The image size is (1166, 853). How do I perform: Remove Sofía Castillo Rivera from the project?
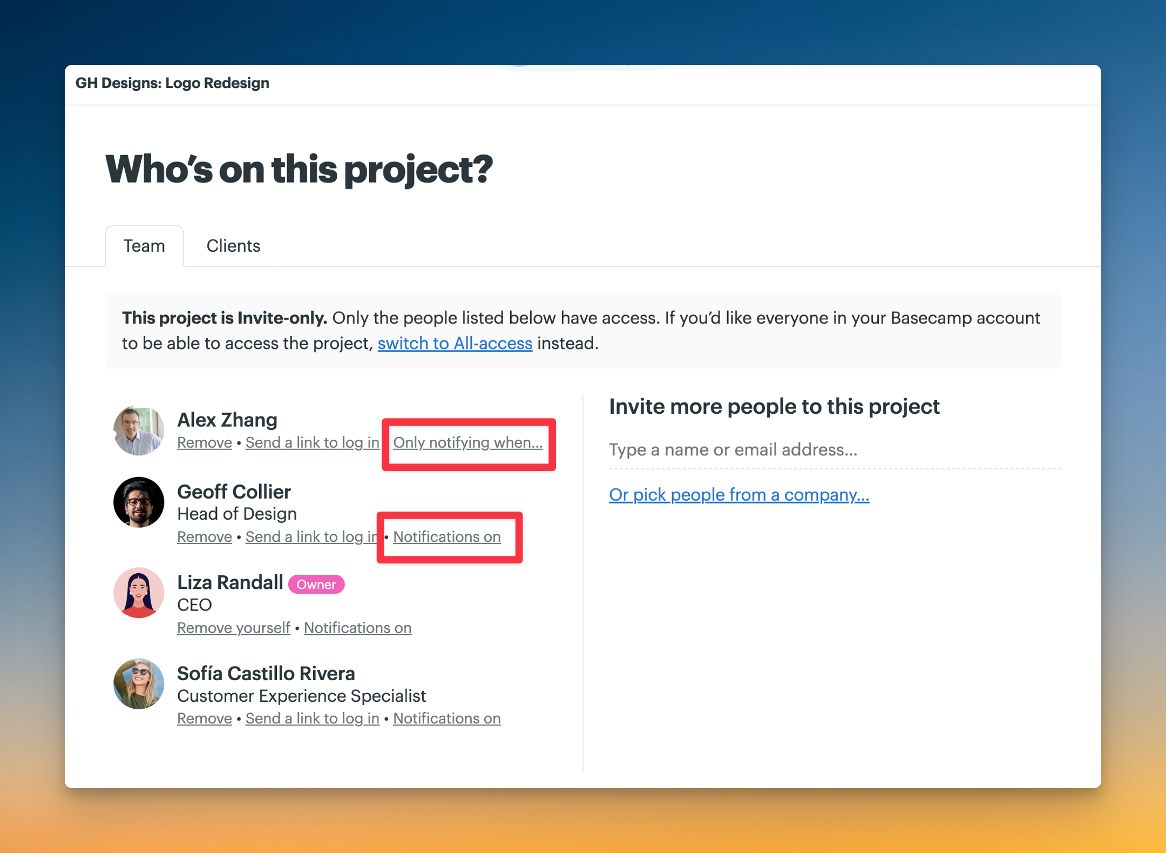(204, 718)
